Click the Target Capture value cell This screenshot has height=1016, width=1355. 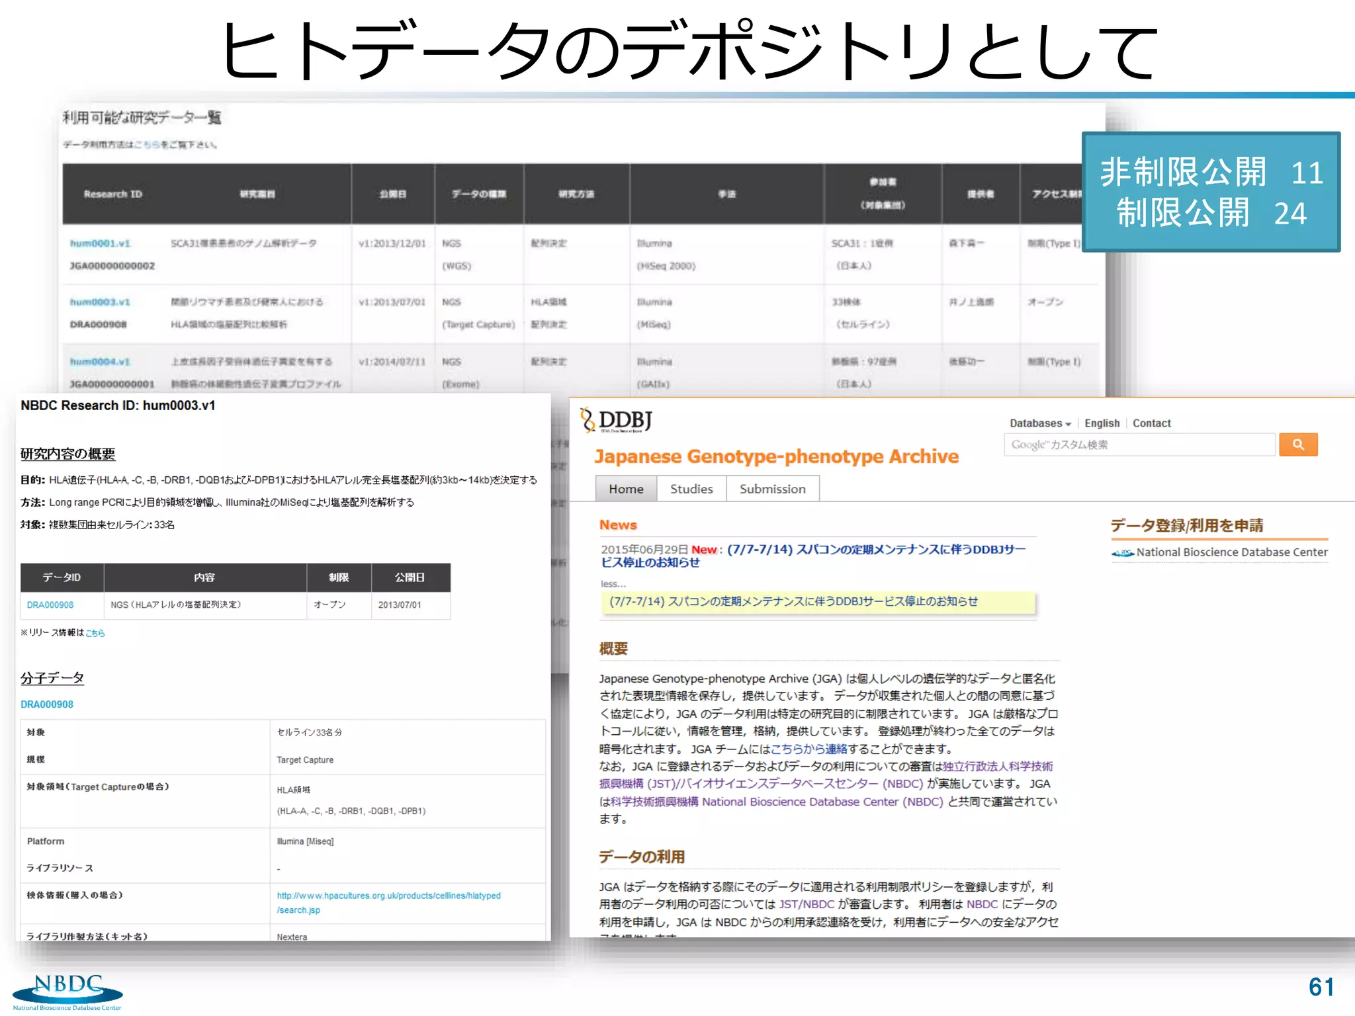(x=305, y=760)
